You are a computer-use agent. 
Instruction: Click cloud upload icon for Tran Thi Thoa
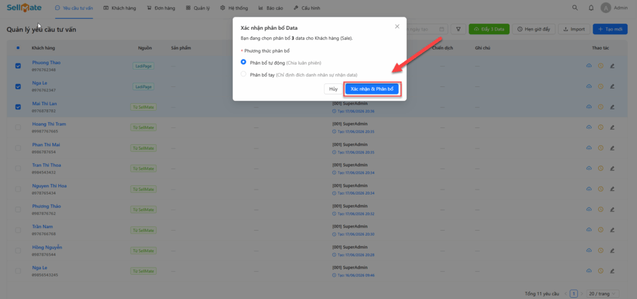(x=588, y=168)
